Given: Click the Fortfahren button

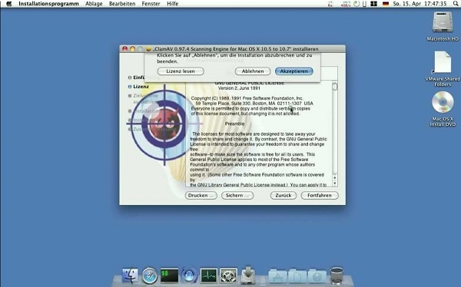Looking at the screenshot, I should point(320,196).
